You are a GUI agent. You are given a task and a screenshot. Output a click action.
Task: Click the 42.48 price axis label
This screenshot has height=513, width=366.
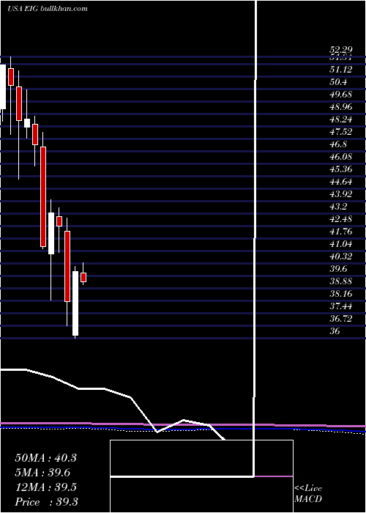click(341, 219)
